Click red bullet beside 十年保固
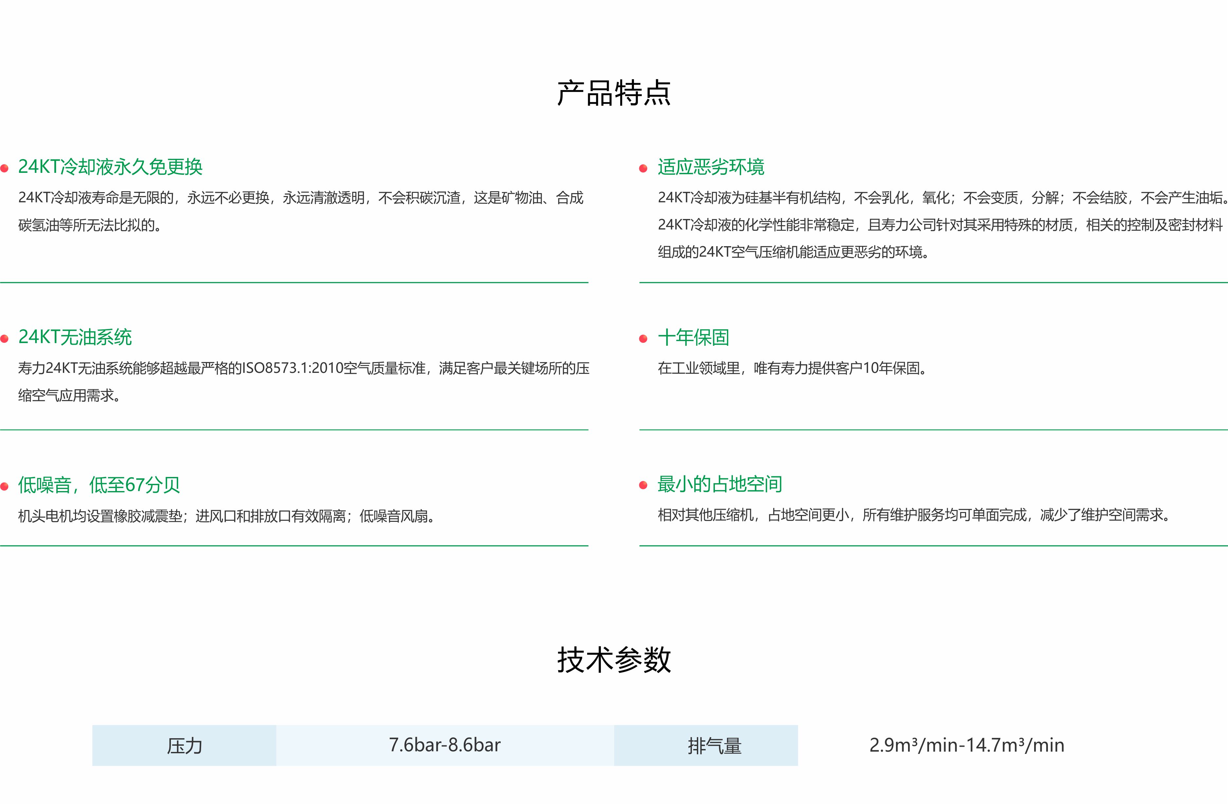Image resolution: width=1228 pixels, height=804 pixels. (643, 339)
